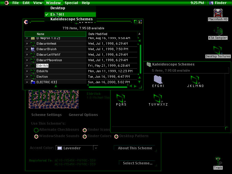Open the Apple menu icon
Viewport: 232px width, 174px height.
(7, 3)
